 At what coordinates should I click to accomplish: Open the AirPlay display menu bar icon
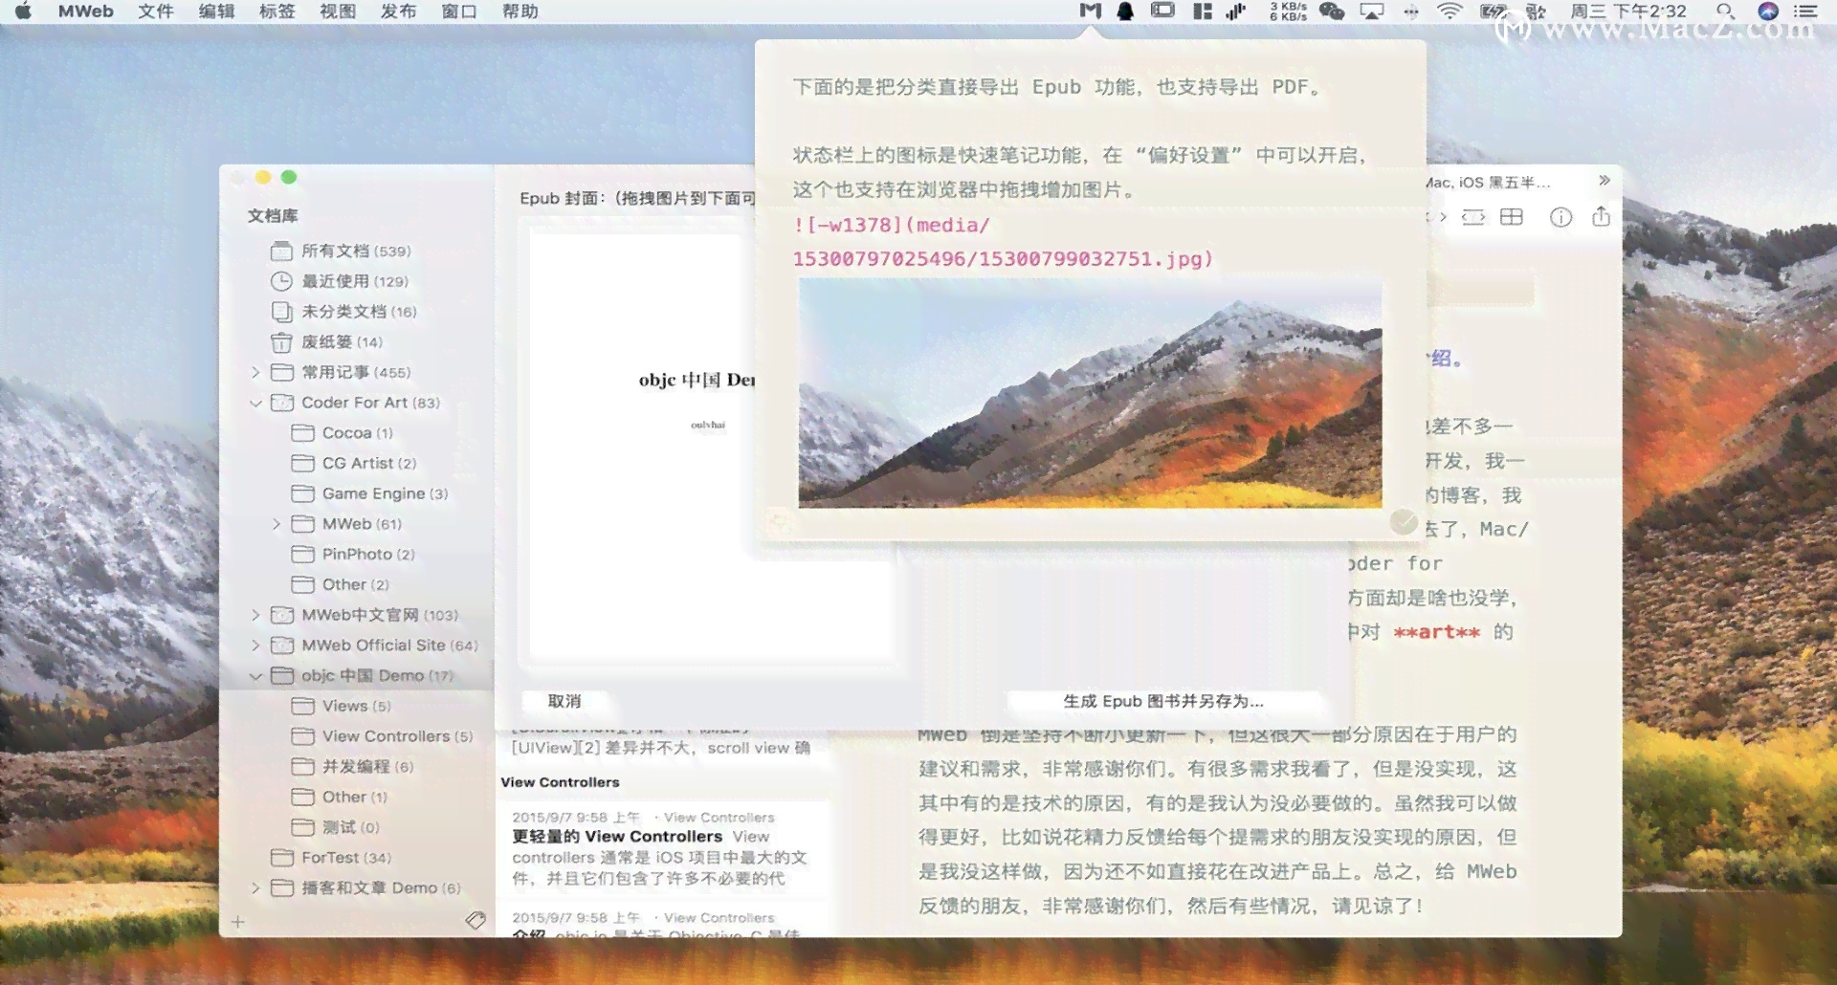coord(1372,11)
